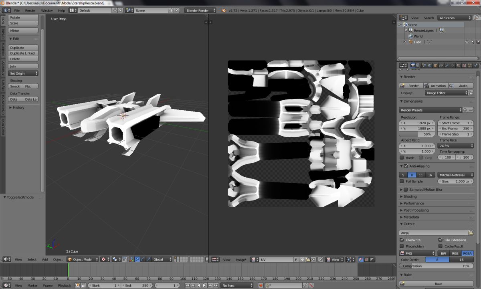Open the Object properties tab (orange cube)
This screenshot has height=289, width=481.
[436, 65]
